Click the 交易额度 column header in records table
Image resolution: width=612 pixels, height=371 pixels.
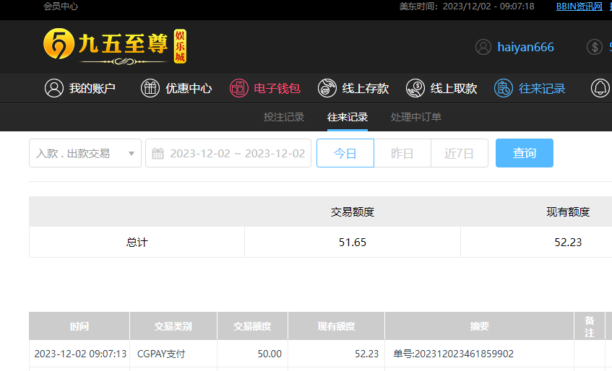pos(252,326)
